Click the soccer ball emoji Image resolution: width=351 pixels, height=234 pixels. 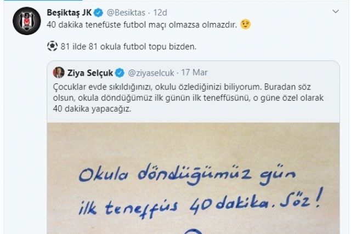pyautogui.click(x=53, y=46)
